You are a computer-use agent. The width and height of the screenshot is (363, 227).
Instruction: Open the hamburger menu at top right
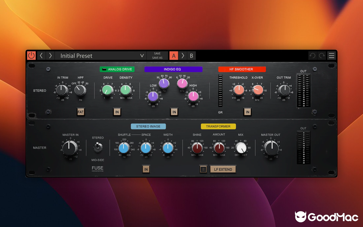(x=331, y=55)
